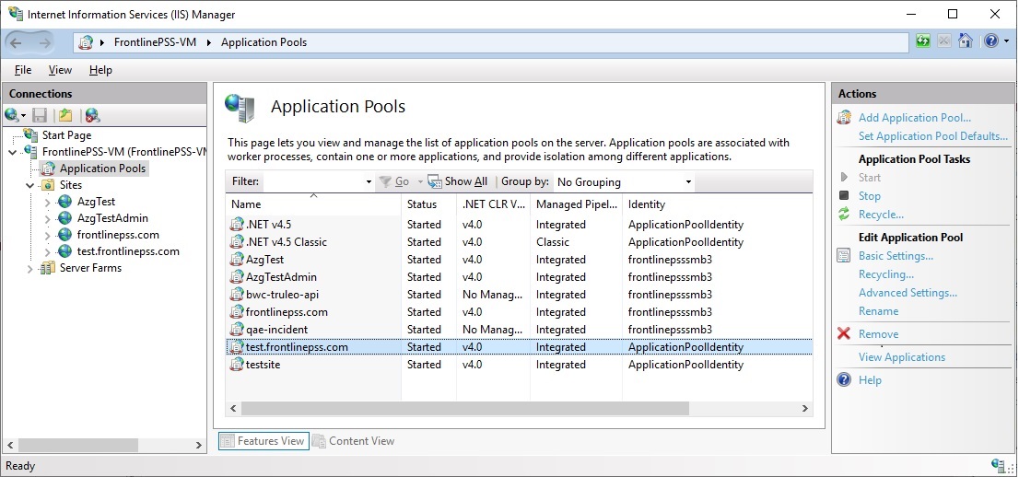Click the horizontal scrollbar of pool list
This screenshot has height=477, width=1019.
(x=464, y=408)
